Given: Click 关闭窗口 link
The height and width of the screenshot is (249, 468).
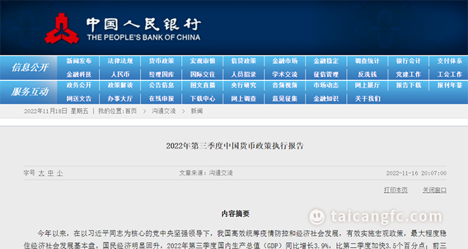Looking at the screenshot, I should (x=435, y=190).
